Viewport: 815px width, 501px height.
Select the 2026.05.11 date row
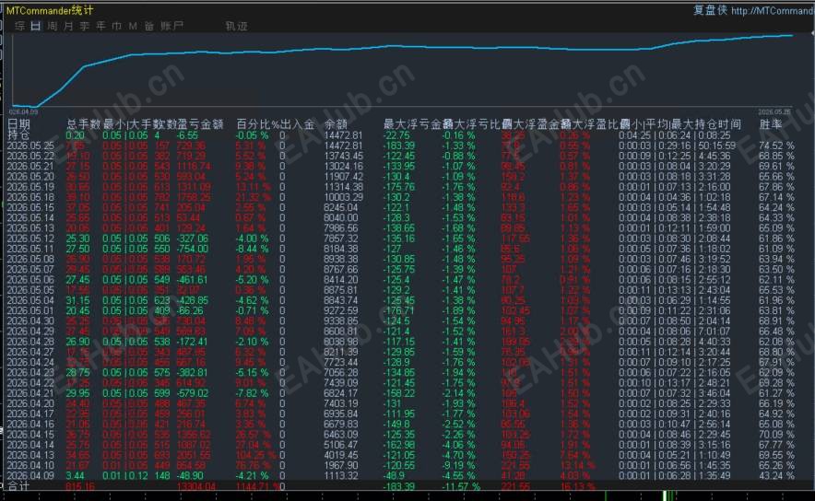[x=30, y=249]
